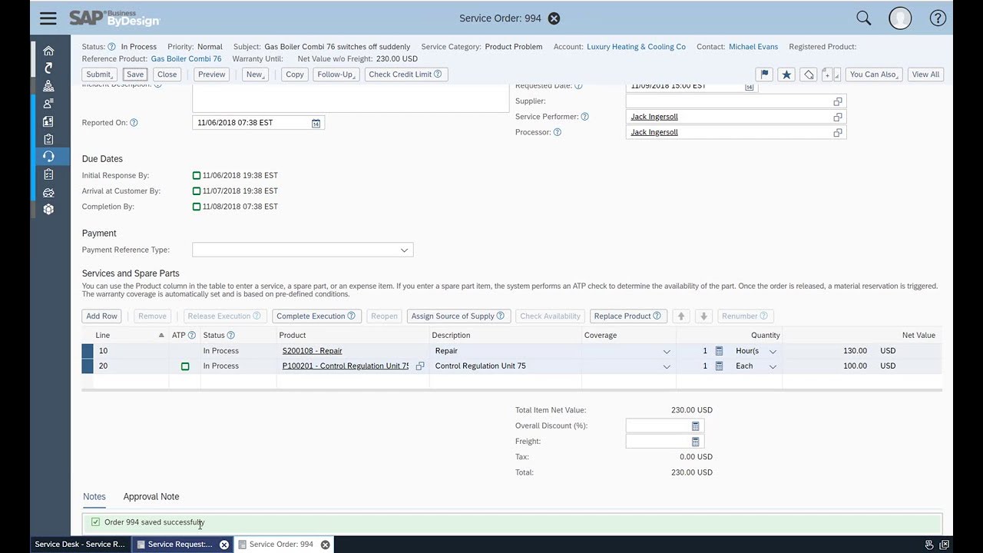
Task: Click Complete Execution button
Action: (316, 316)
